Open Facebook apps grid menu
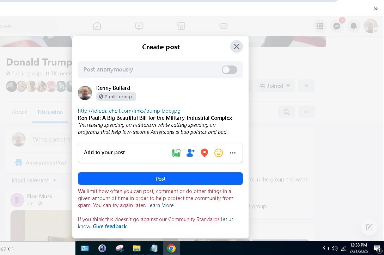Image resolution: width=384 pixels, height=255 pixels. 320,26
